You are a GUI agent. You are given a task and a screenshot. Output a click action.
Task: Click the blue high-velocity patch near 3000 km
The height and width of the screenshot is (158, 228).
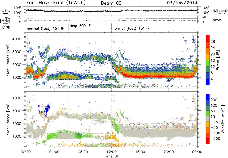47,109
